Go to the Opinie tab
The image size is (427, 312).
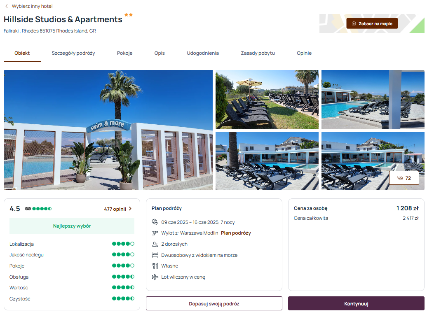tap(304, 53)
